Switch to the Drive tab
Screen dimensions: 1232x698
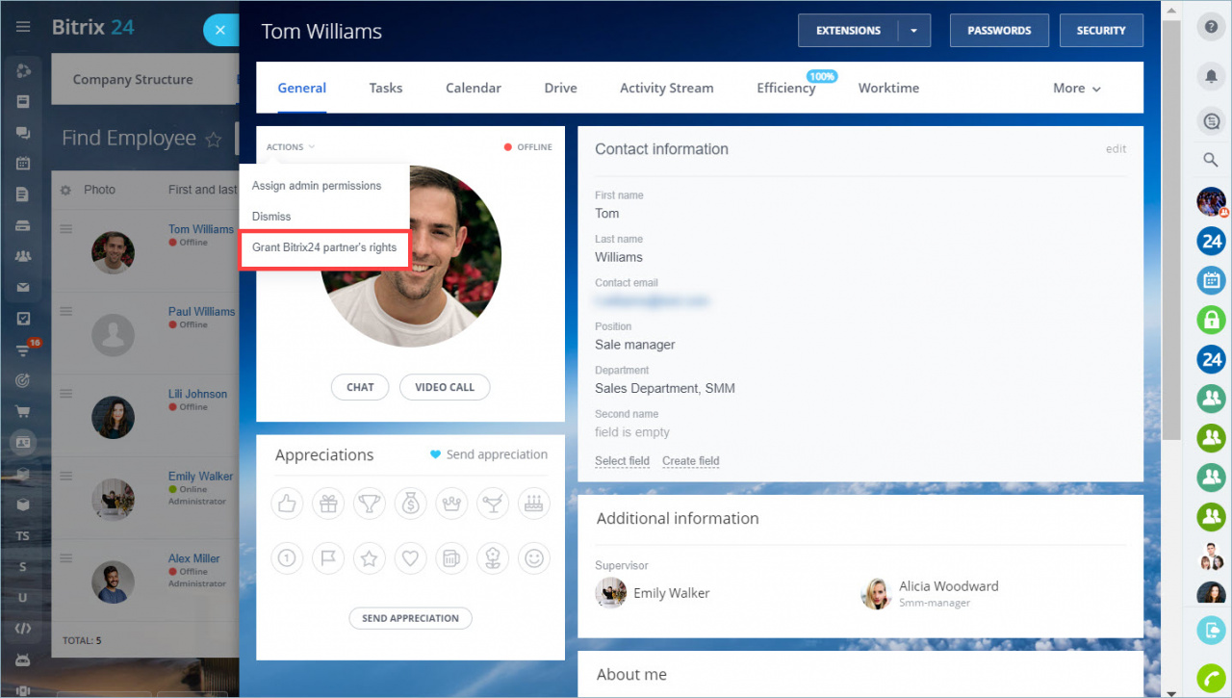561,88
